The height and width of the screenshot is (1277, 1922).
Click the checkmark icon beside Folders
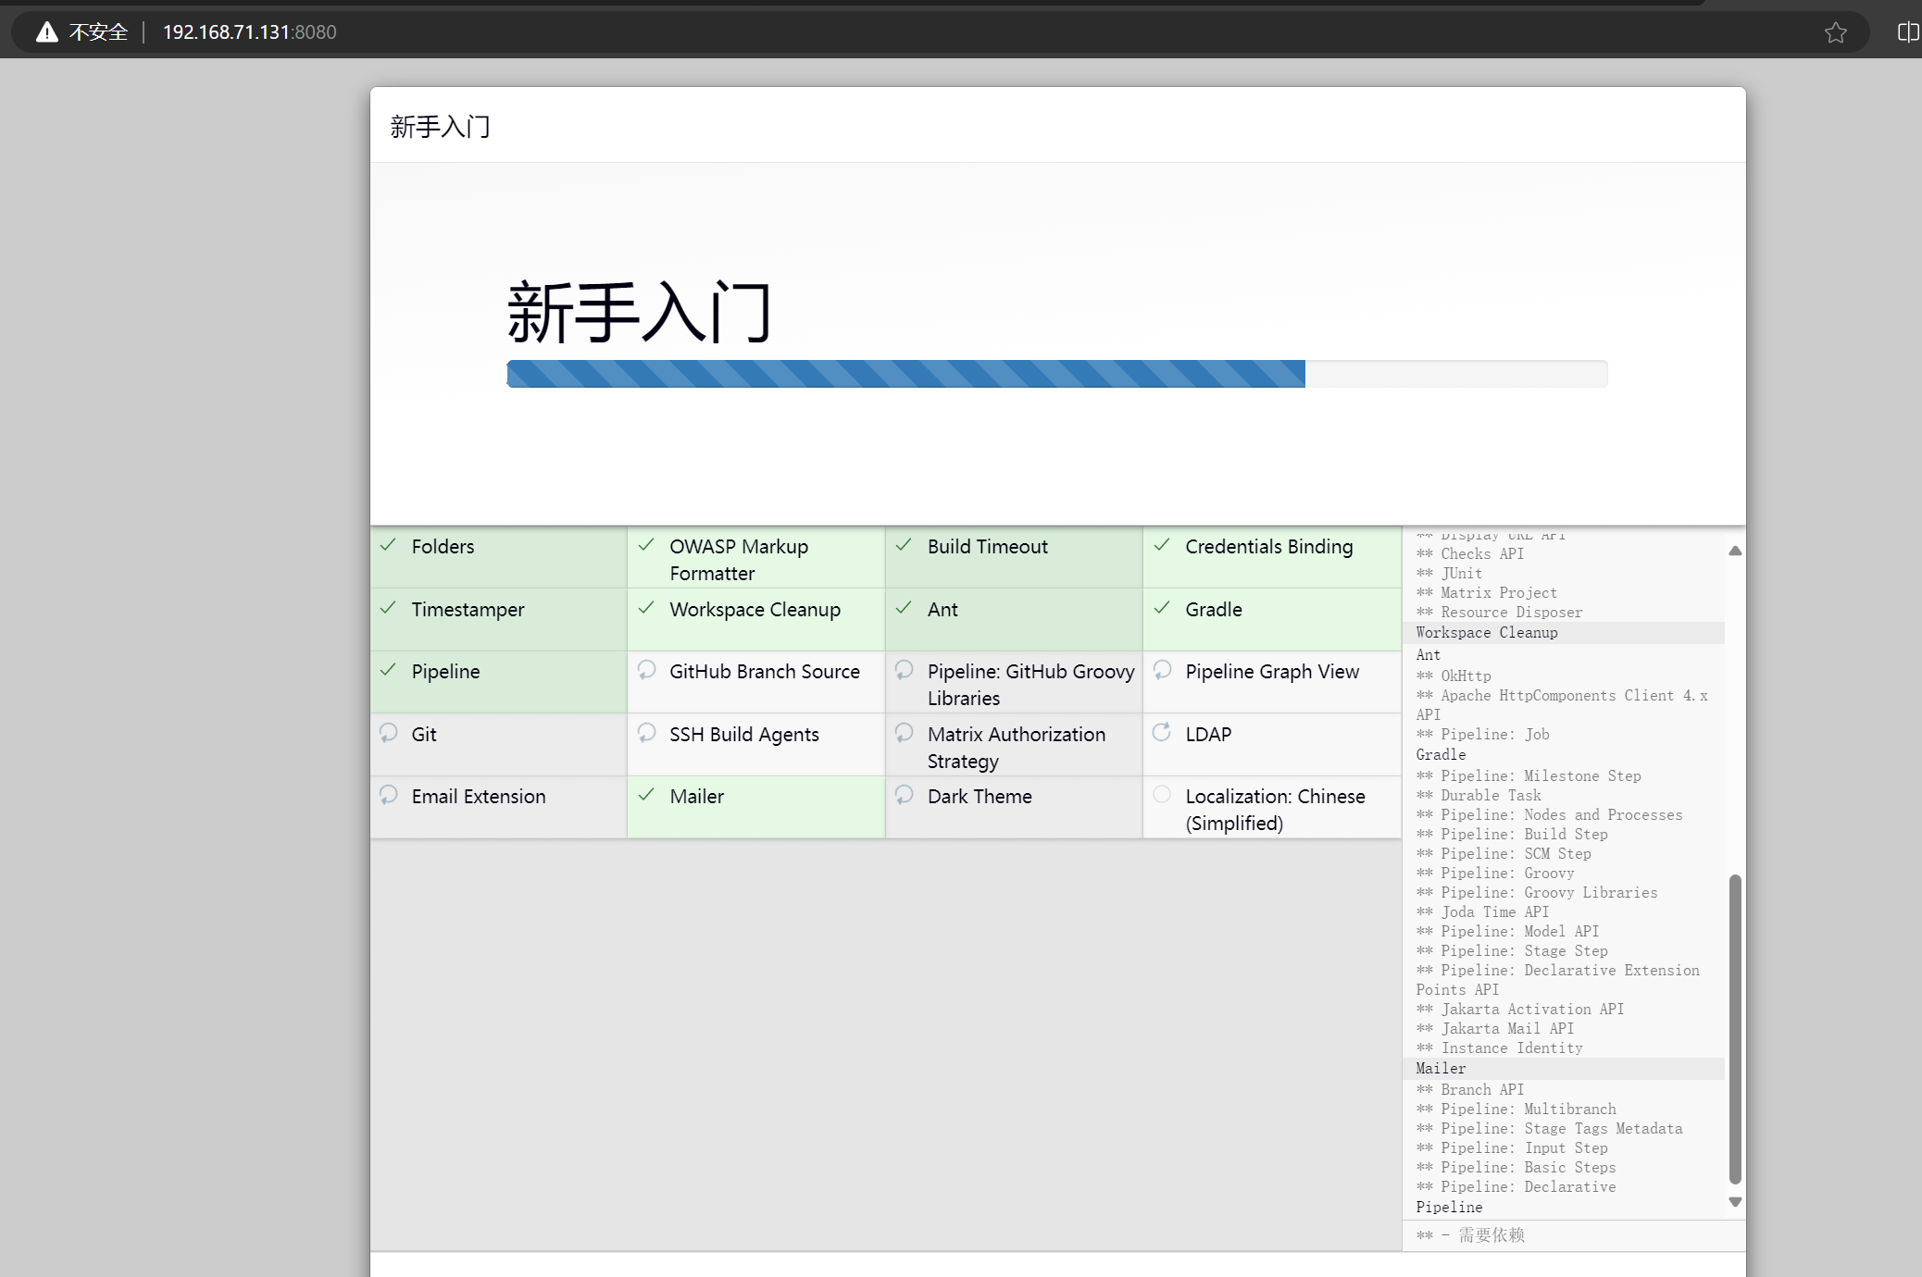[389, 545]
